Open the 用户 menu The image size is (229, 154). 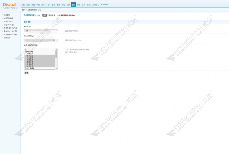[x=43, y=5]
